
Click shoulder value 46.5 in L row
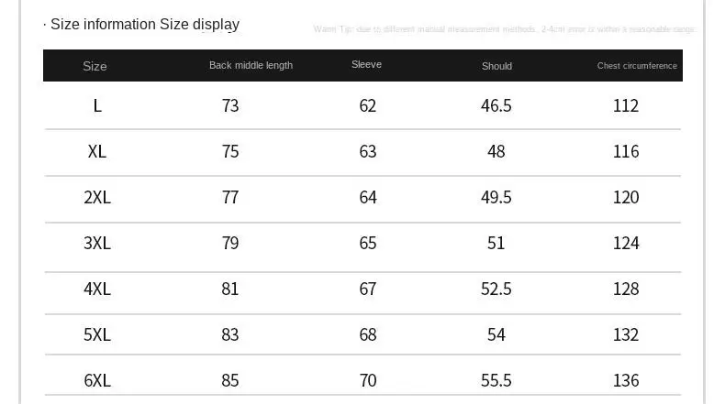point(496,105)
